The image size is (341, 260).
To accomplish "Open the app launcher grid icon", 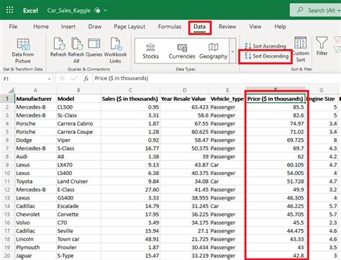I will pos(9,10).
